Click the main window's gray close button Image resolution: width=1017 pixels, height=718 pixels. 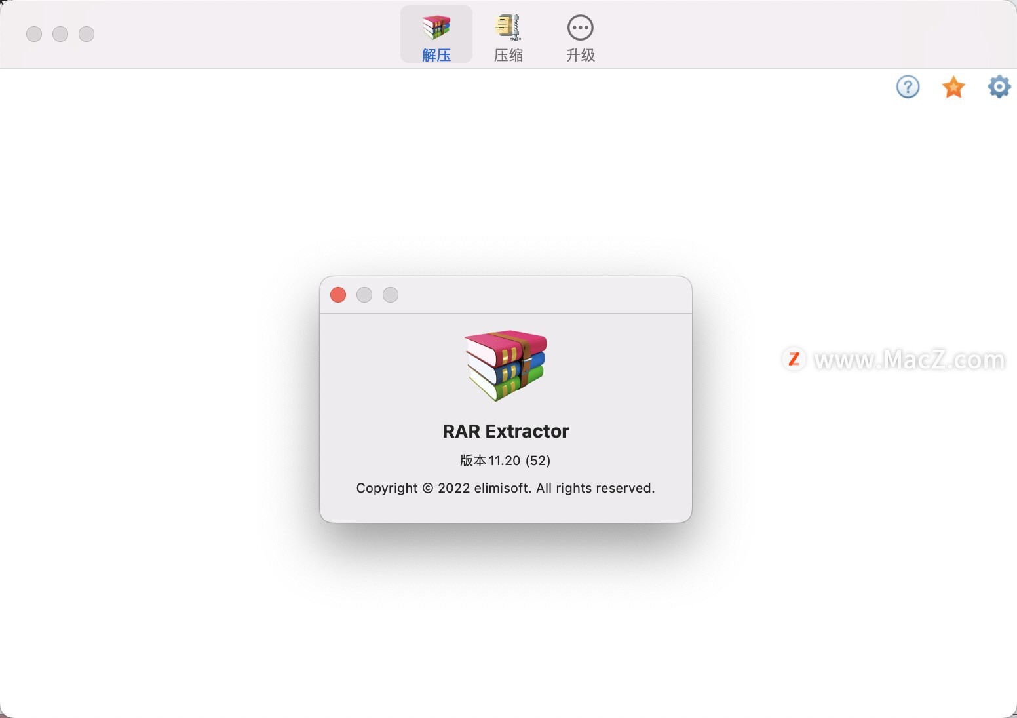click(x=34, y=34)
